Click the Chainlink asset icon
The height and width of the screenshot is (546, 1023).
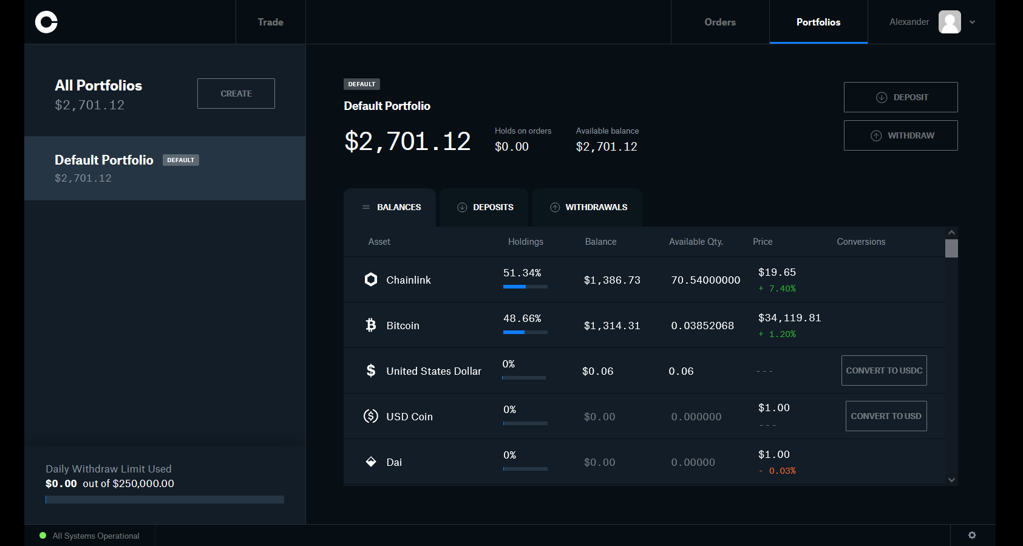click(371, 279)
